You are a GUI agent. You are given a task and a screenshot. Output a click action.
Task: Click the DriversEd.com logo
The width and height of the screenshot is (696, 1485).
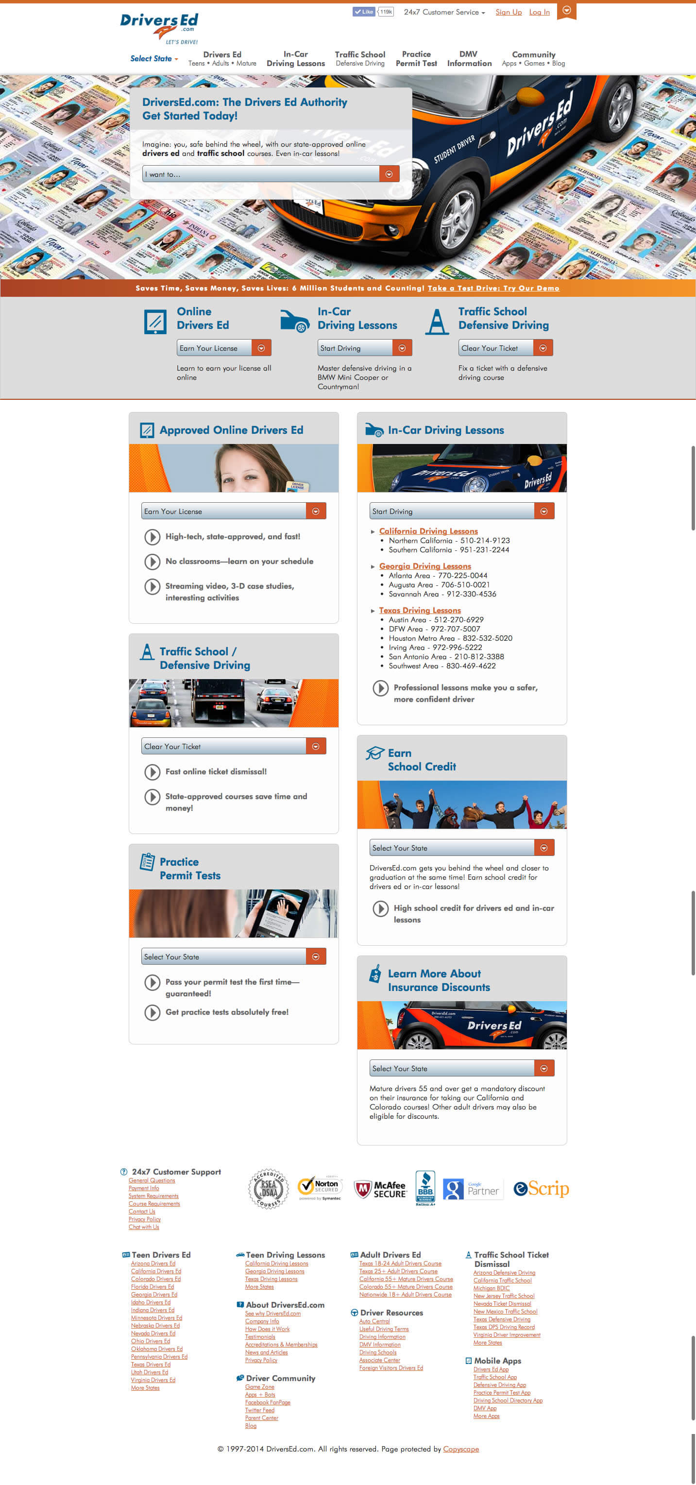[x=159, y=28]
